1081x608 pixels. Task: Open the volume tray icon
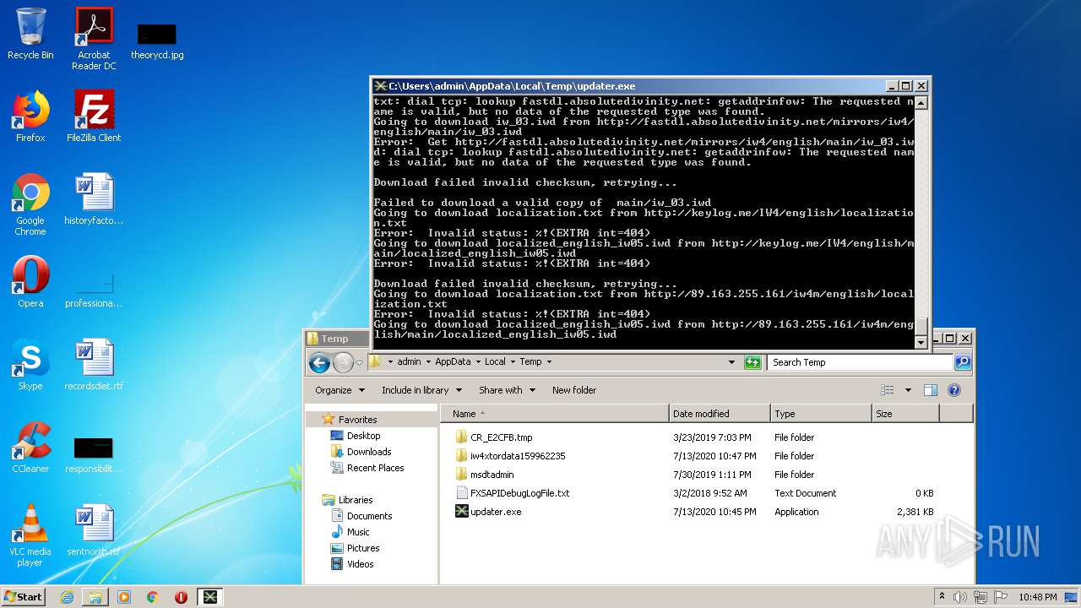960,597
